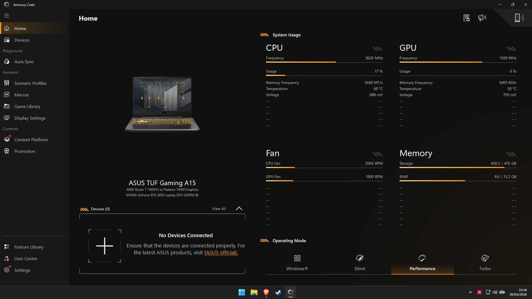The height and width of the screenshot is (299, 532).
Task: Click the battery tray icon
Action: [502, 292]
